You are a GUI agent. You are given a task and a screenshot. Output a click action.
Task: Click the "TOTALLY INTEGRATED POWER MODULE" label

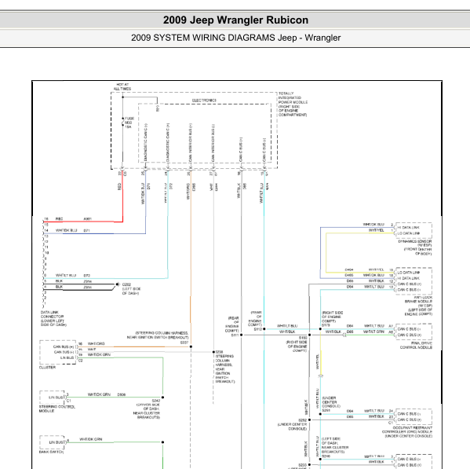(x=293, y=98)
